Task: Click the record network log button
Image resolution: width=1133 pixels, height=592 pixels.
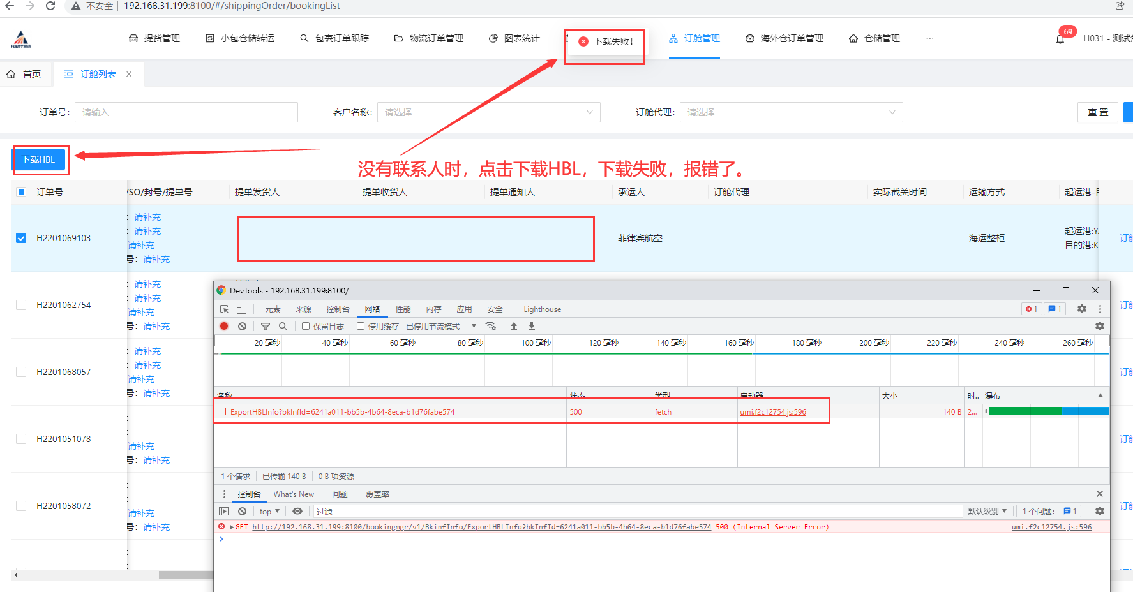Action: coord(224,326)
